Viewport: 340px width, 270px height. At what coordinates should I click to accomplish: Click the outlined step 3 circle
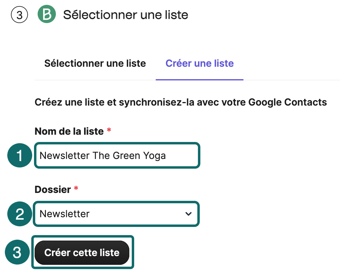[x=19, y=15]
